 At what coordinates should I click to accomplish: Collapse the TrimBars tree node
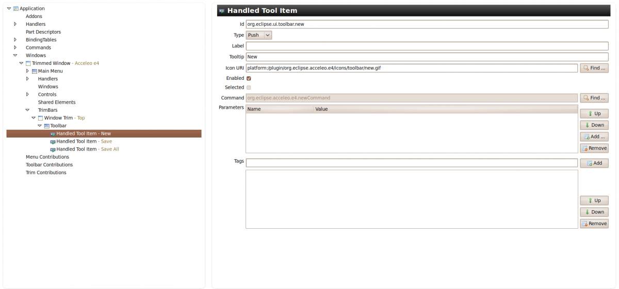27,110
